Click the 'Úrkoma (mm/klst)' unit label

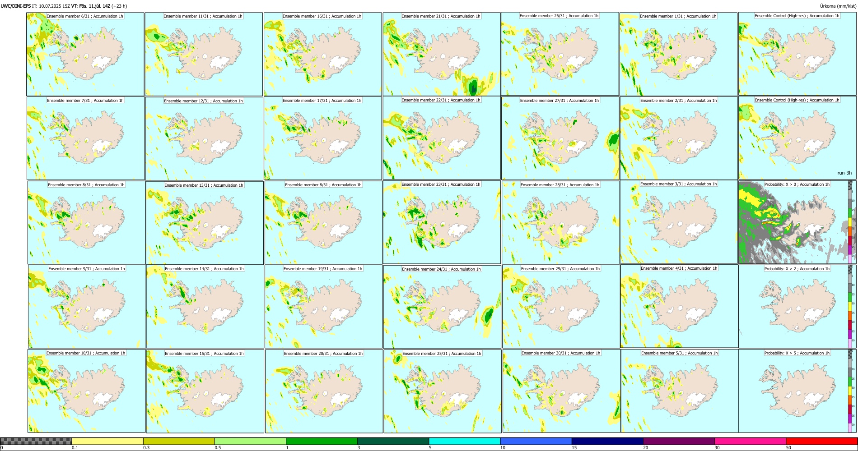pos(838,6)
